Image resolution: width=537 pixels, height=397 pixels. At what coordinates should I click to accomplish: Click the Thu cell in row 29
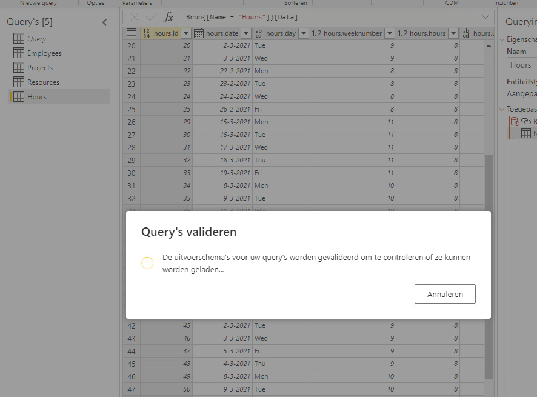point(281,160)
